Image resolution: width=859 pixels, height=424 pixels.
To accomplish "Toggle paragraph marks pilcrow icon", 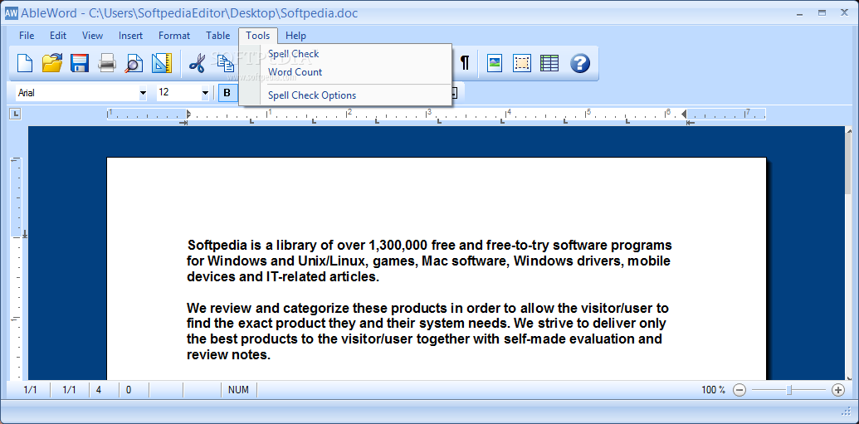I will 465,63.
